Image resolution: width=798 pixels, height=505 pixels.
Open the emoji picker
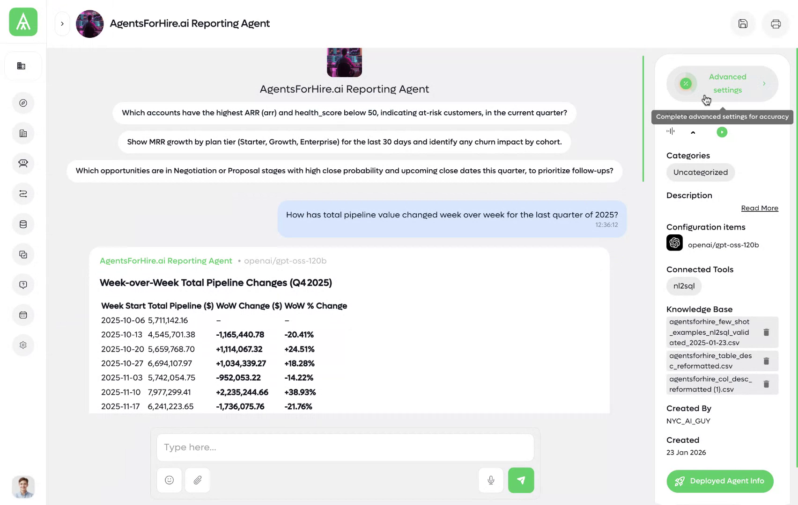(170, 480)
